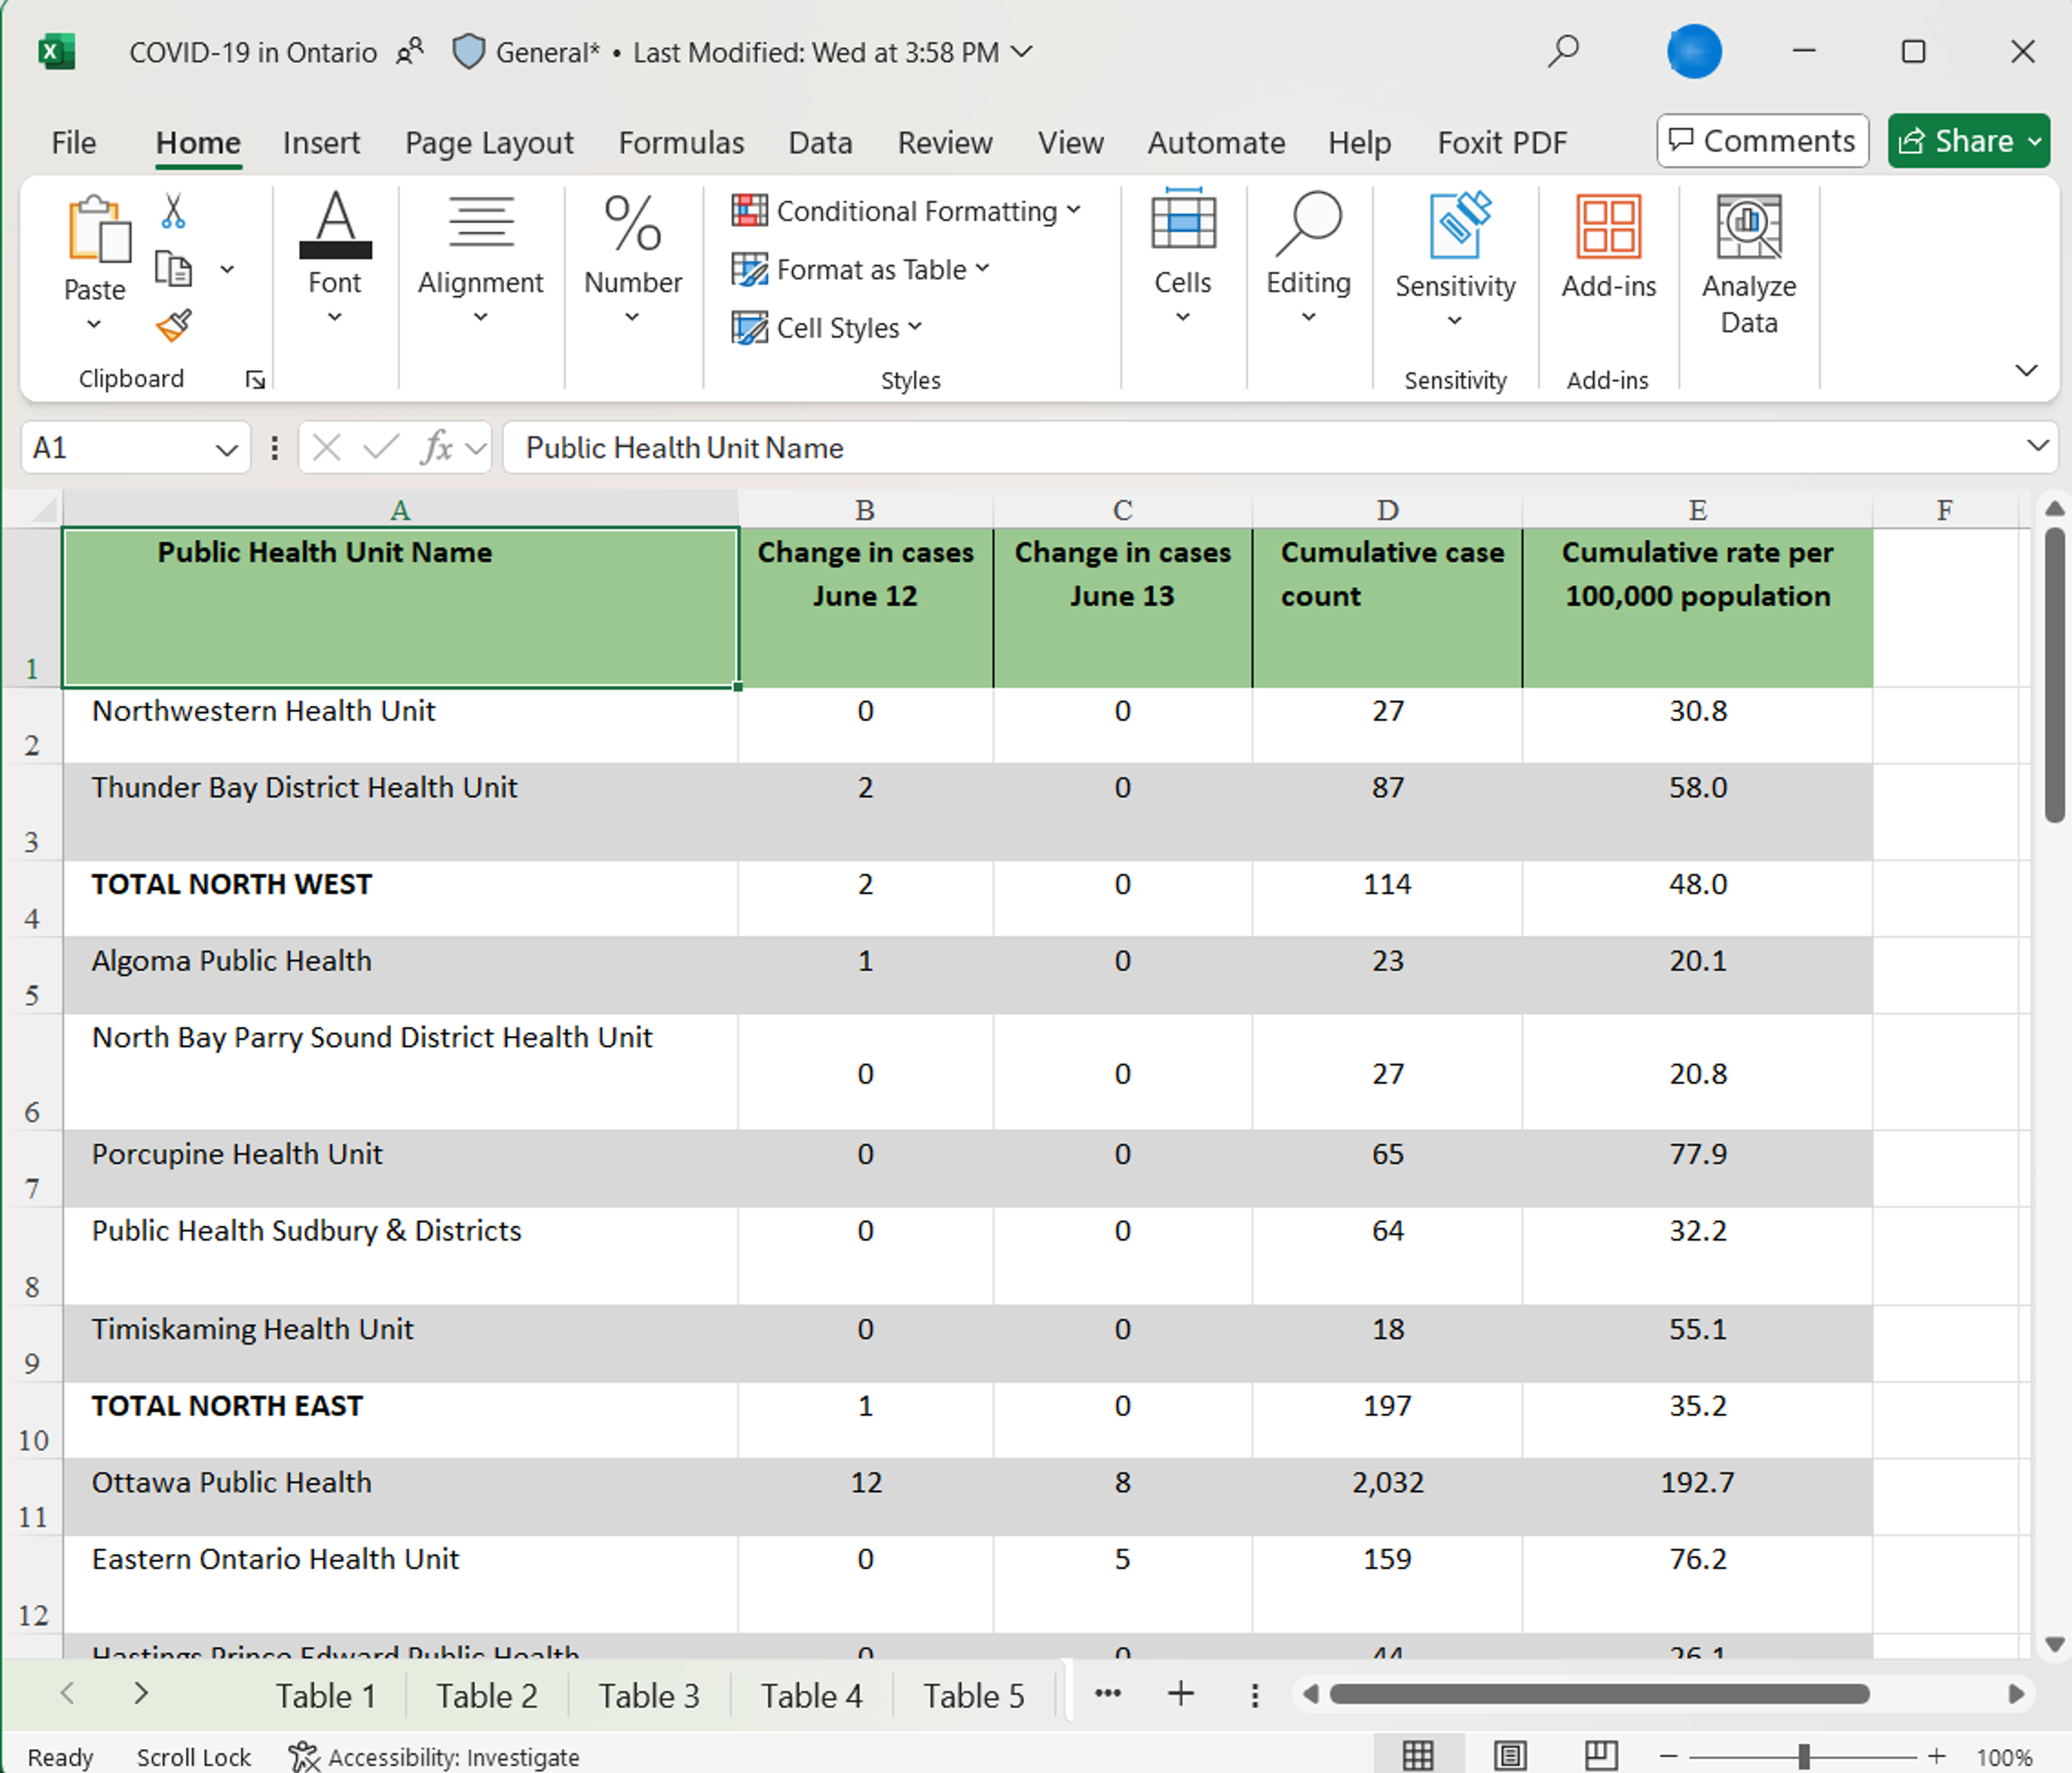Open the Add-ins icon
The image size is (2072, 1773).
[1608, 228]
